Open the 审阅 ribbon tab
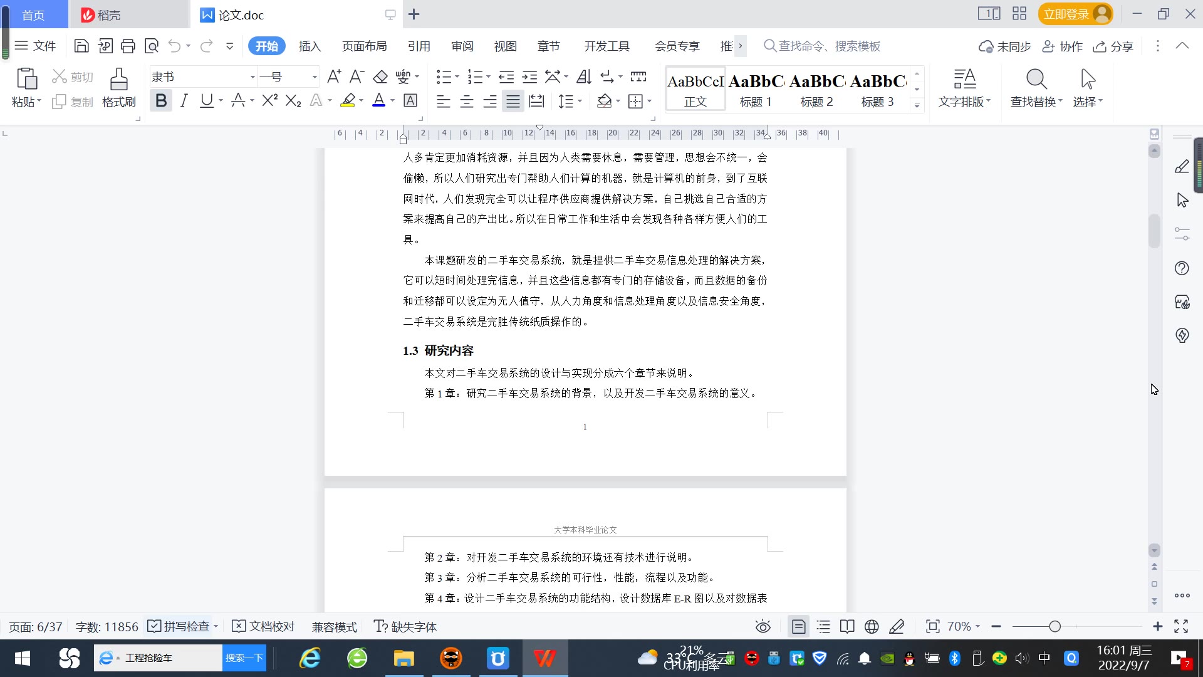This screenshot has width=1203, height=677. pyautogui.click(x=462, y=46)
